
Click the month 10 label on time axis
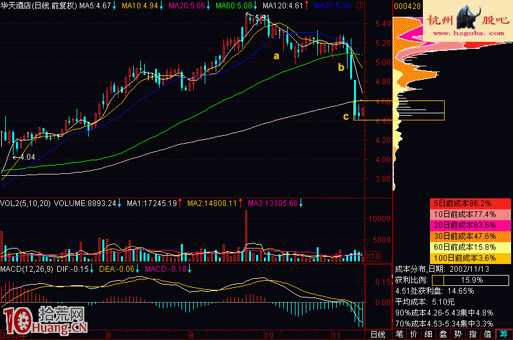click(x=268, y=335)
